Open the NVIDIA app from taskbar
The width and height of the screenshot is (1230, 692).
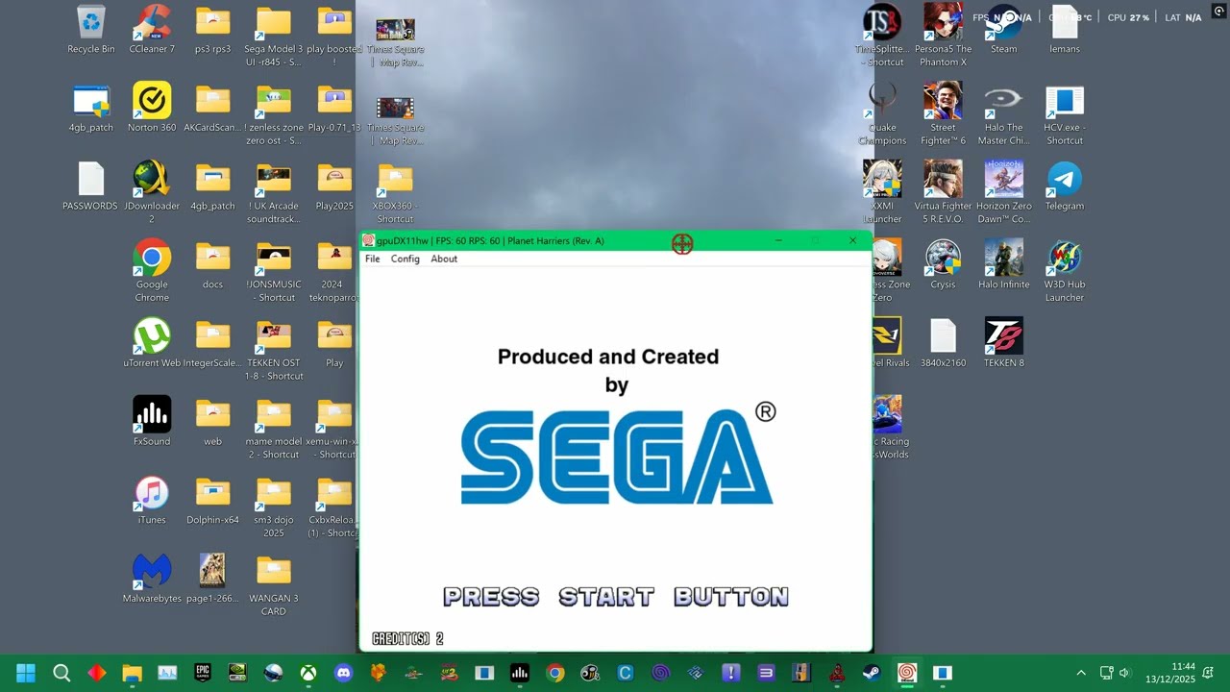[x=238, y=673]
